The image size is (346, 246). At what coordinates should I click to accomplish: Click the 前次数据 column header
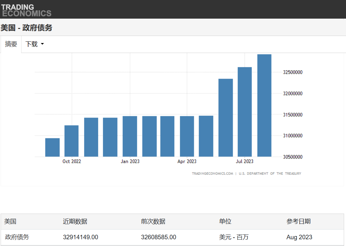tap(153, 222)
